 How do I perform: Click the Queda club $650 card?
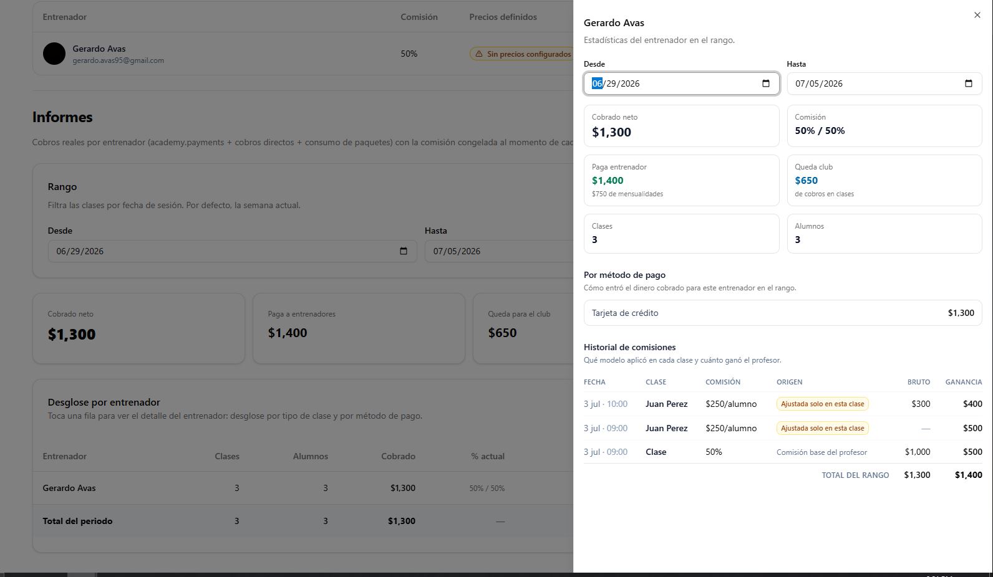coord(884,180)
